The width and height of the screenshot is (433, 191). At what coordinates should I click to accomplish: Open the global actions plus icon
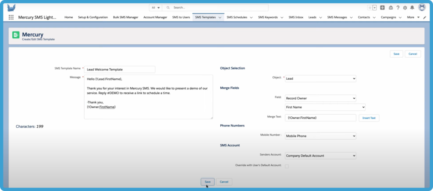[382, 8]
